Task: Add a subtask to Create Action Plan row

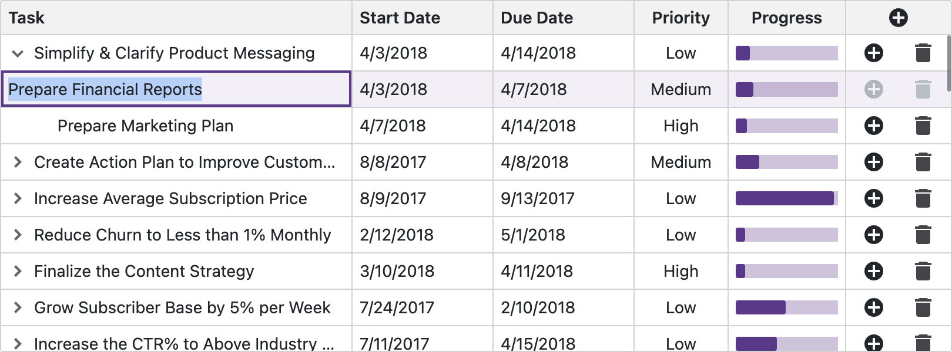Action: [x=873, y=162]
